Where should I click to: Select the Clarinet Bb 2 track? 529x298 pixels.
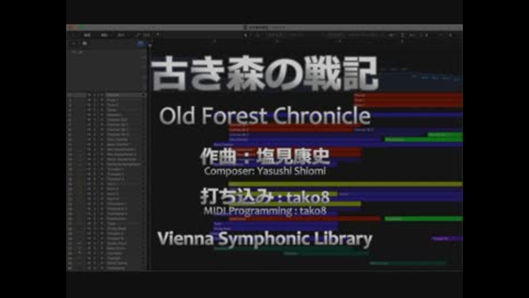point(106,130)
